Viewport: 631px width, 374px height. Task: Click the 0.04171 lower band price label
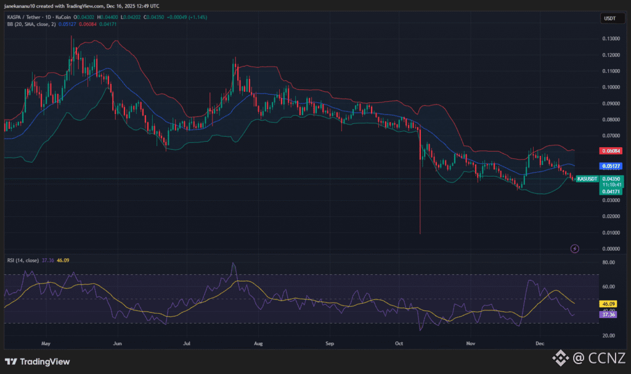pyautogui.click(x=610, y=192)
